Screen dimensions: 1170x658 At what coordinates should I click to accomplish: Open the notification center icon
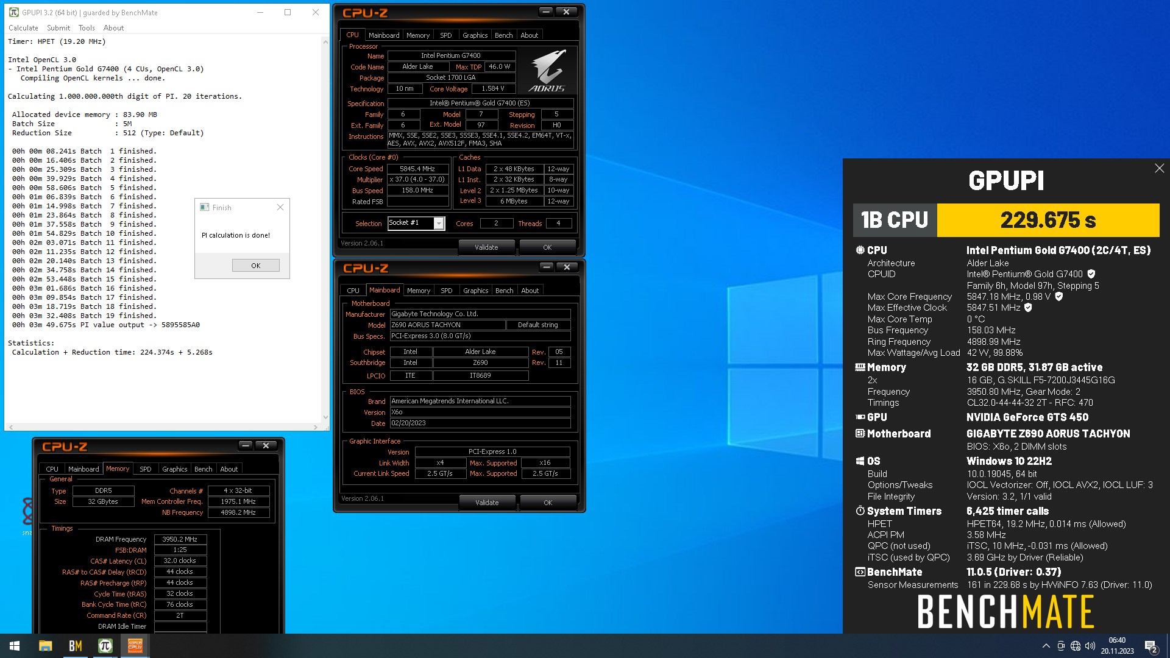[1151, 646]
